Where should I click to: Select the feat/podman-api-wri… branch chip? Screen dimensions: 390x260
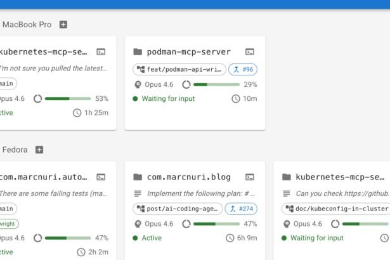point(179,69)
